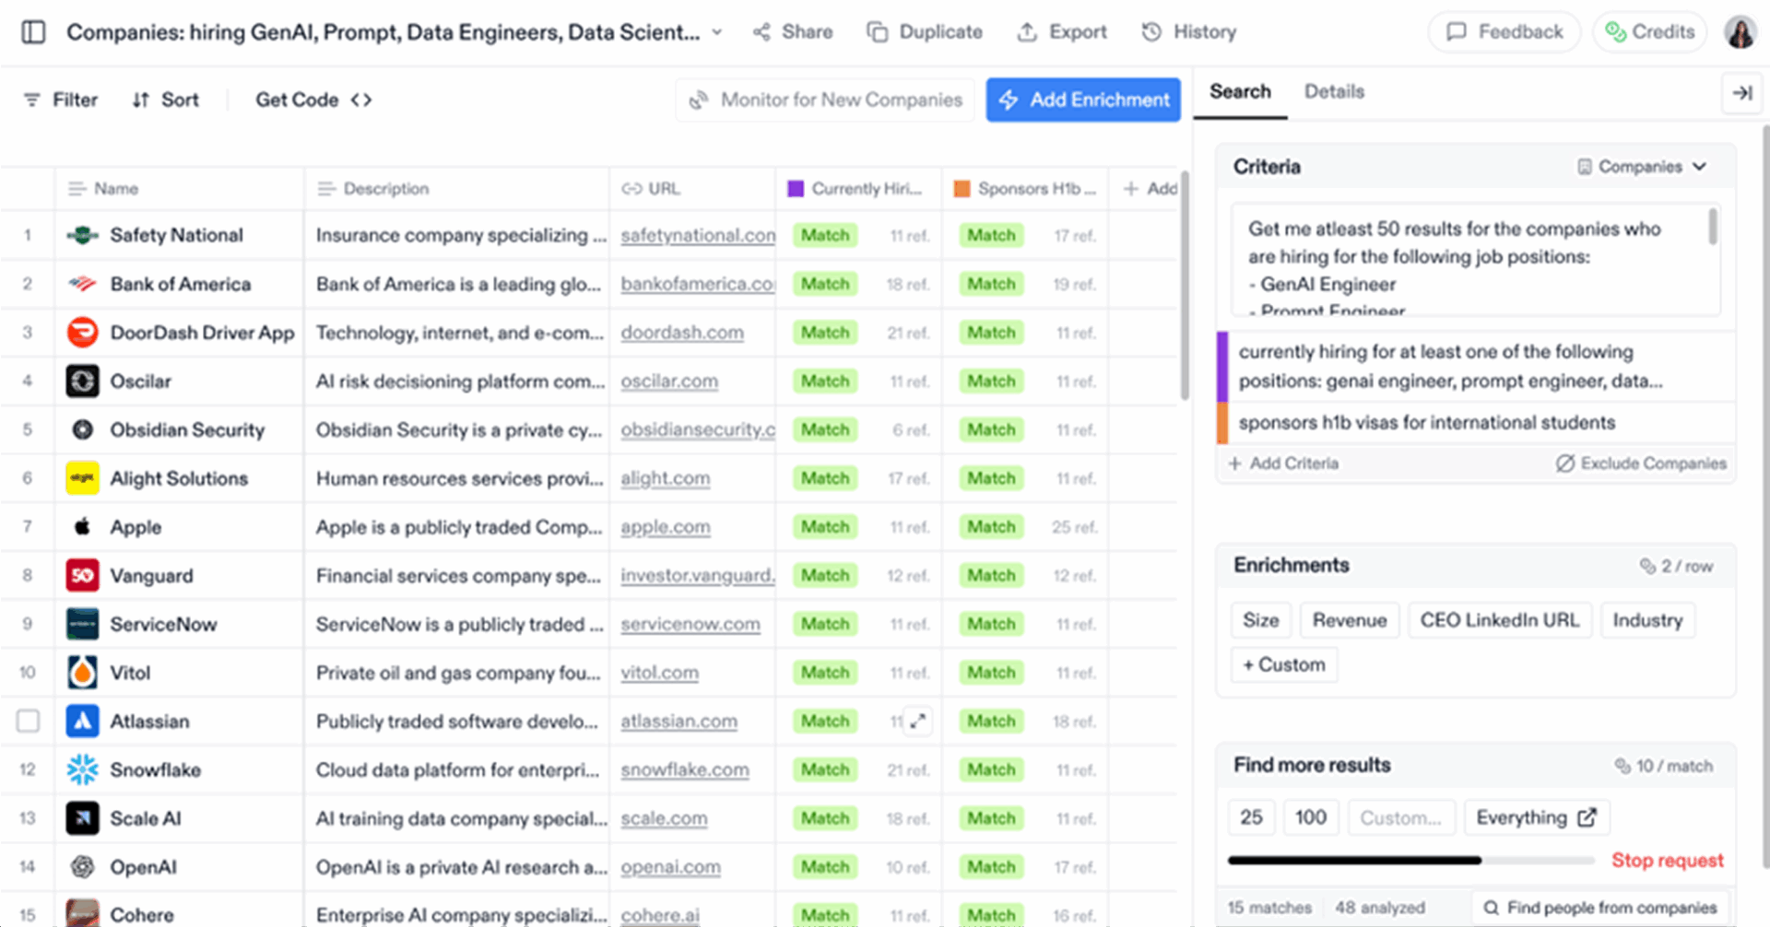This screenshot has height=927, width=1770.
Task: Click the Description column header
Action: [457, 189]
